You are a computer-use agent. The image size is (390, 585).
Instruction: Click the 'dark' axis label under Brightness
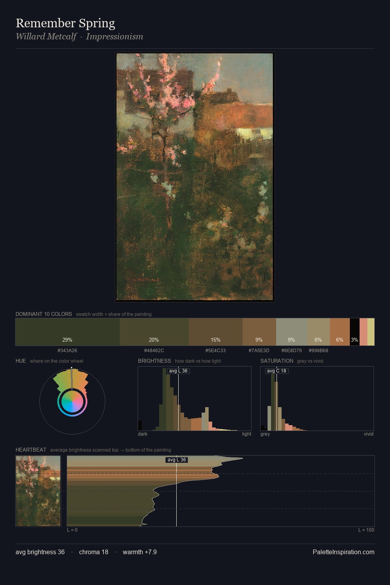[x=143, y=434]
